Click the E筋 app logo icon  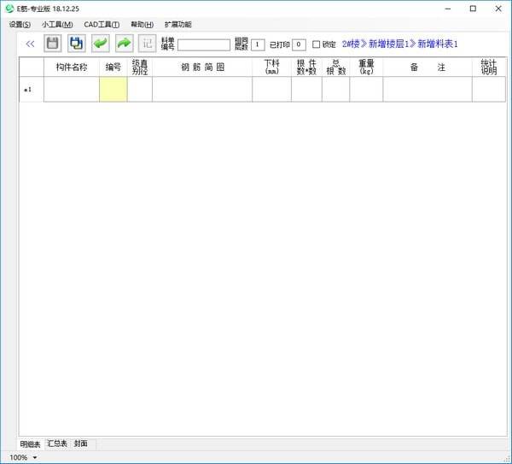(9, 9)
